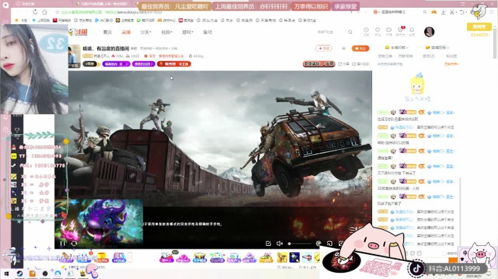Open the orange question mark taskbar app

[33, 273]
